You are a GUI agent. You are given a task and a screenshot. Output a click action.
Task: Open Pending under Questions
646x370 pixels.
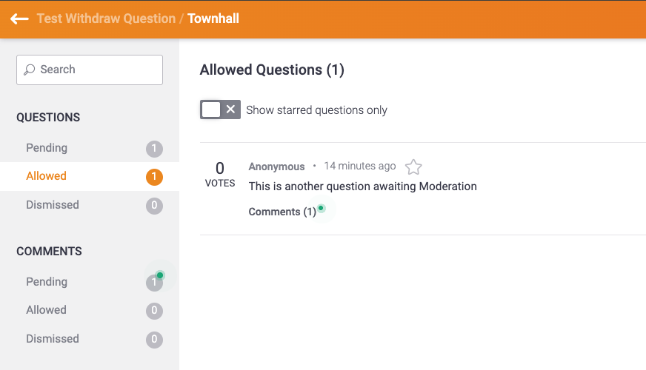90,148
